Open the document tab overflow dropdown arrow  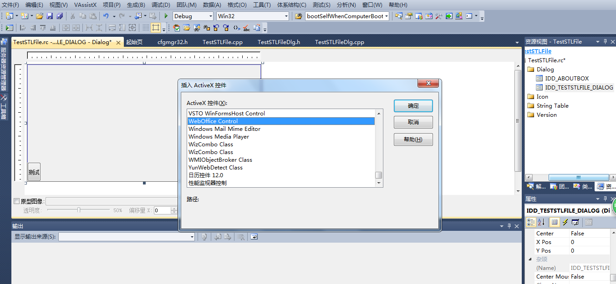pyautogui.click(x=517, y=42)
